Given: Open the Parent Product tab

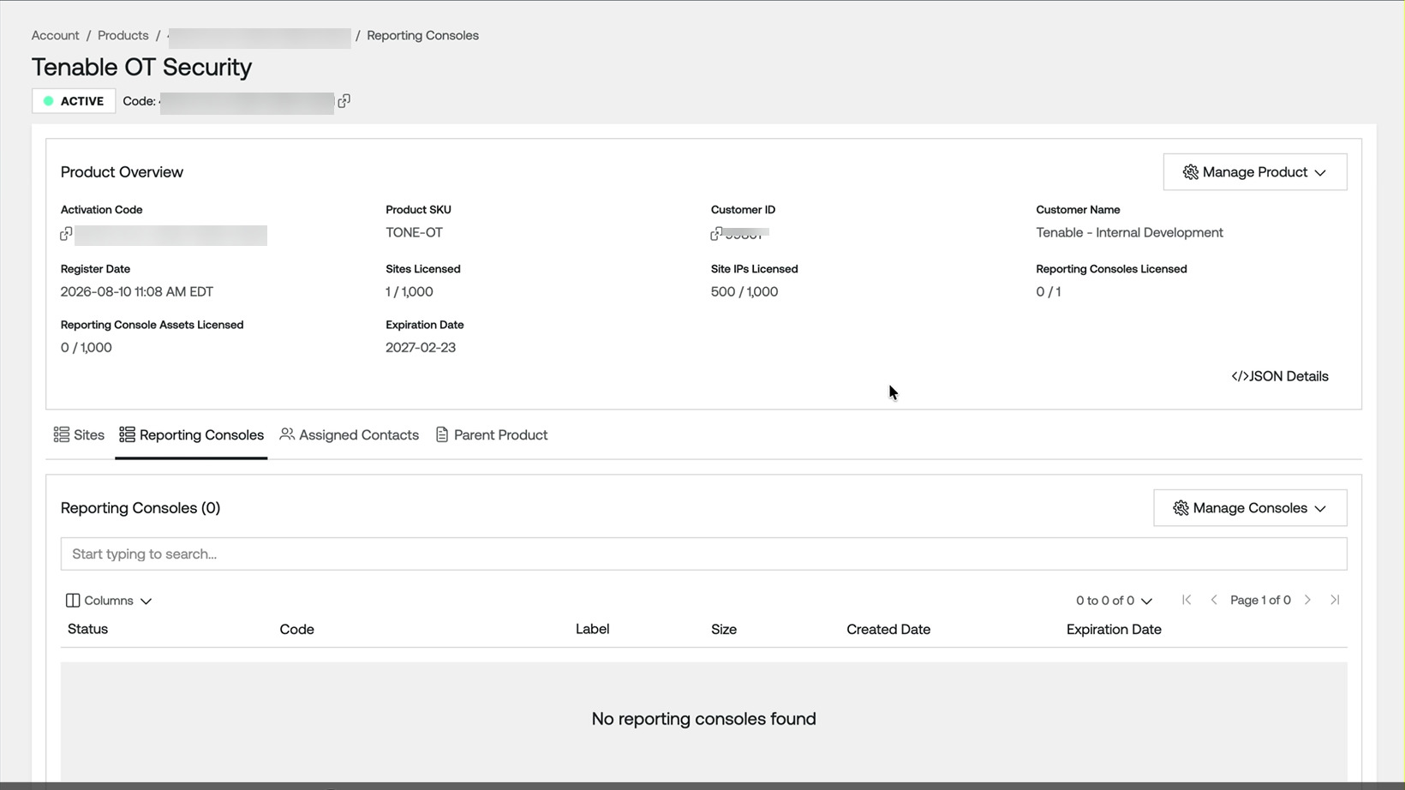Looking at the screenshot, I should coord(492,435).
